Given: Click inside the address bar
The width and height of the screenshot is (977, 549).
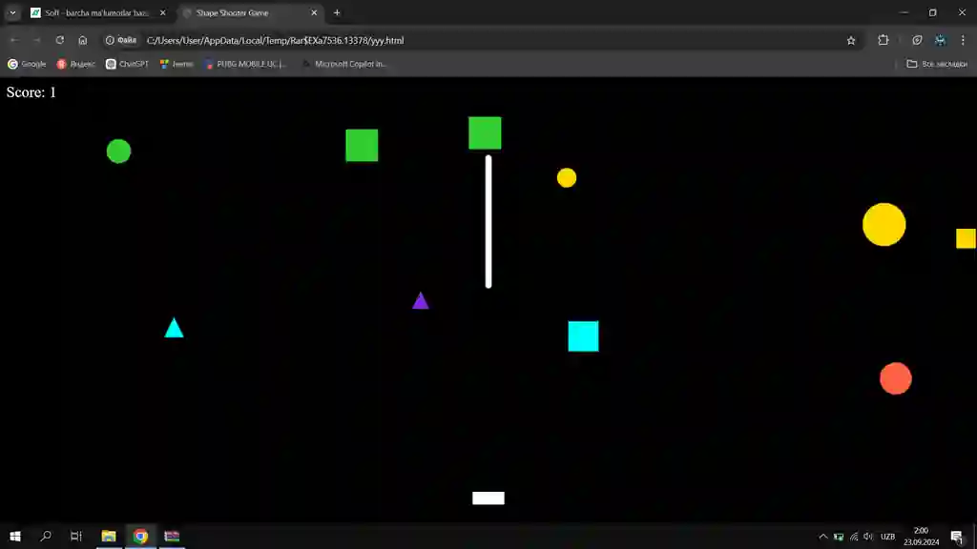Looking at the screenshot, I should point(382,40).
